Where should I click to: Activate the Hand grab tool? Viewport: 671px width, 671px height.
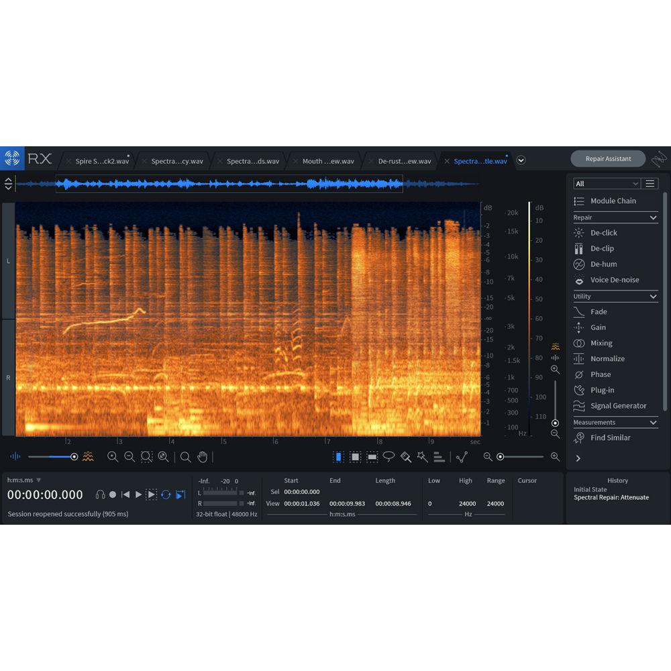point(203,457)
